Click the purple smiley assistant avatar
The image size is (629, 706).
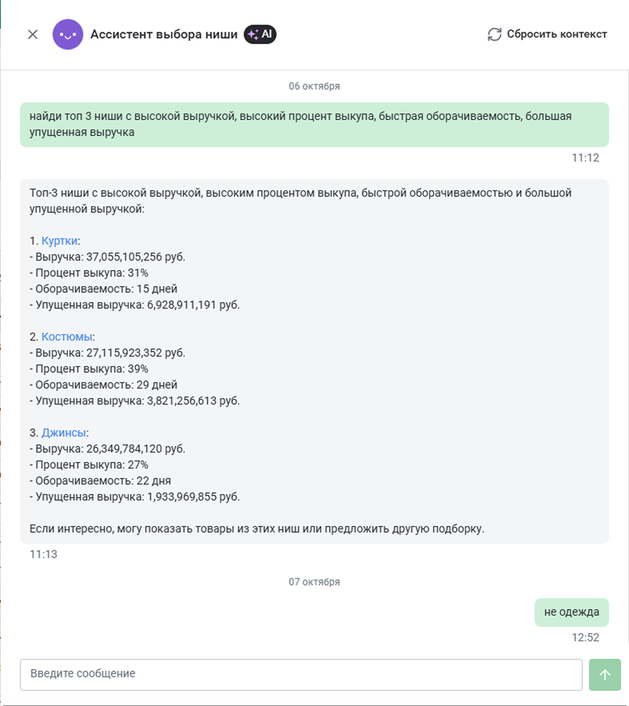click(x=68, y=34)
